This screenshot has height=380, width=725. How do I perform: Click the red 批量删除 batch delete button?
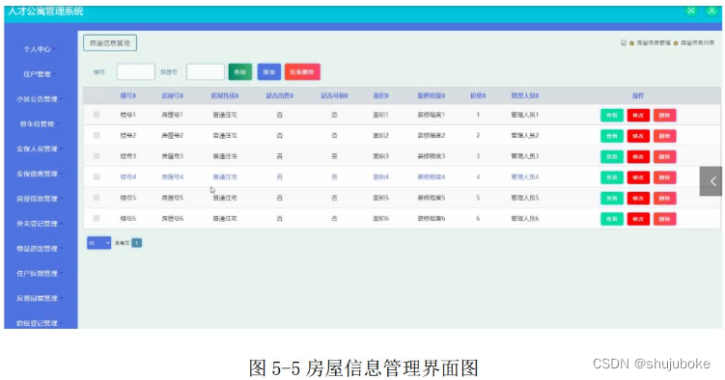pyautogui.click(x=302, y=72)
